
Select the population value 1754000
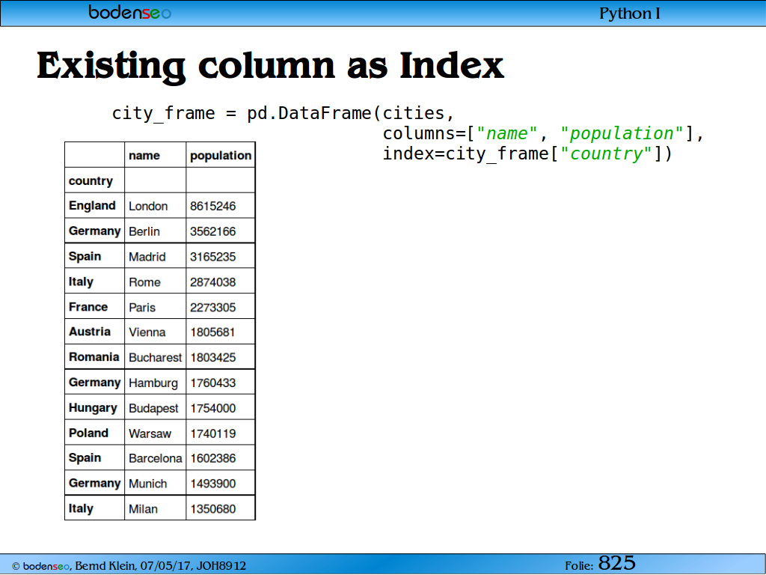[x=221, y=408]
